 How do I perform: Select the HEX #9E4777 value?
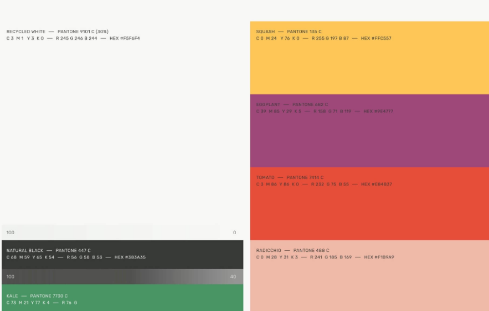[x=378, y=112]
